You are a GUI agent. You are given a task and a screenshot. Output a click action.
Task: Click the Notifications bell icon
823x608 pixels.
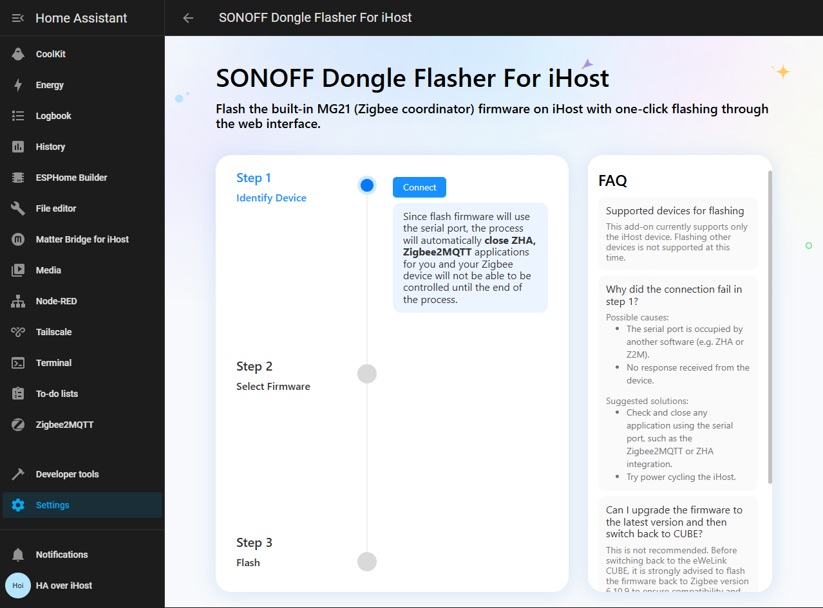coord(18,555)
